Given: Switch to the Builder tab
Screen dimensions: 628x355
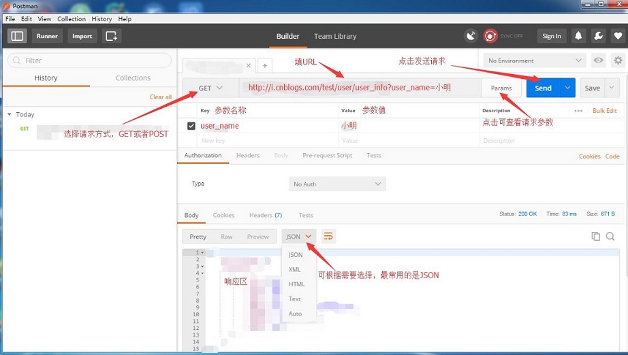Looking at the screenshot, I should point(288,36).
